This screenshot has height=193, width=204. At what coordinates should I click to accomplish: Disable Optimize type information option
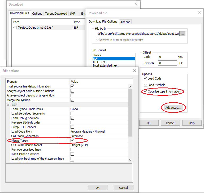coord(145,91)
